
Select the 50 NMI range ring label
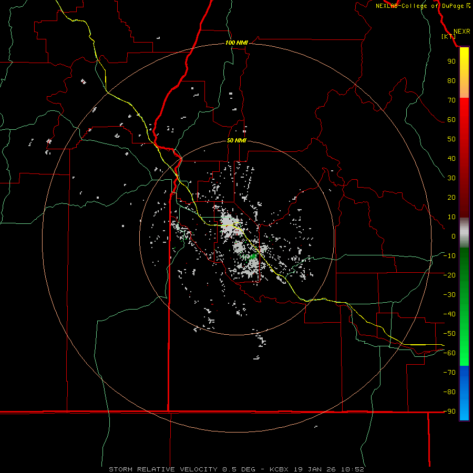pos(236,140)
